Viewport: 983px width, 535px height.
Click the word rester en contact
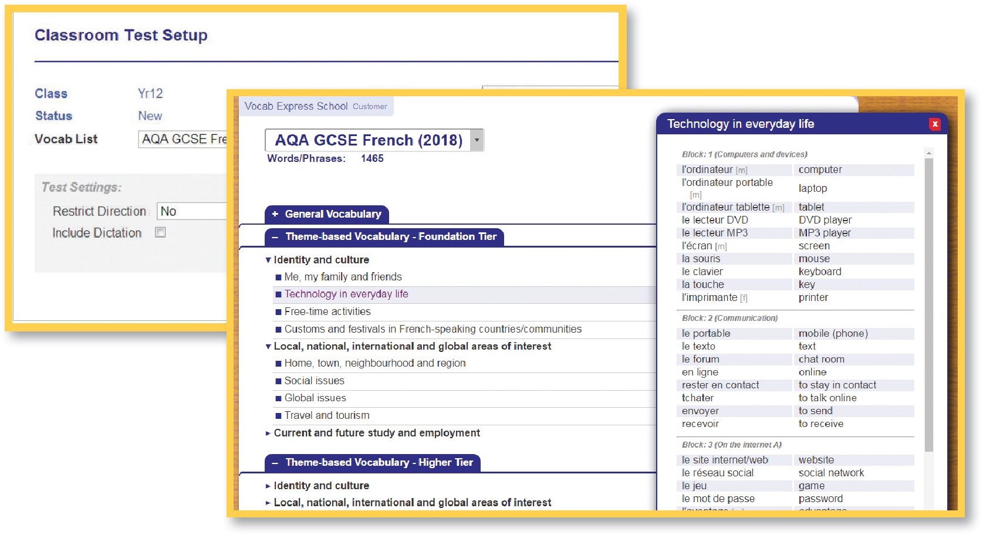tap(720, 385)
